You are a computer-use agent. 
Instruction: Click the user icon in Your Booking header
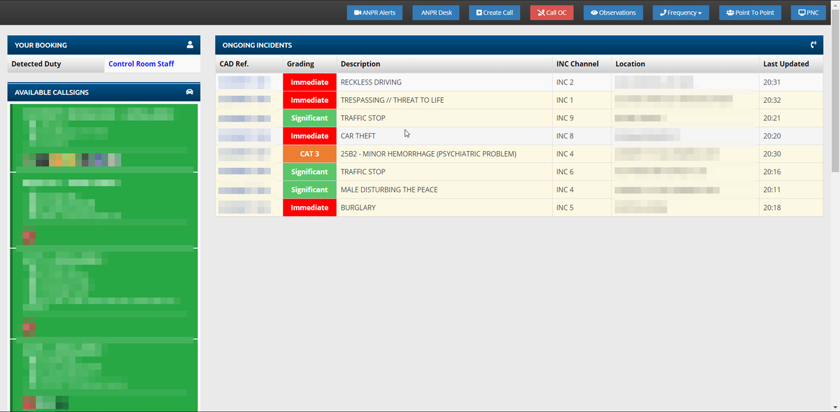point(190,45)
